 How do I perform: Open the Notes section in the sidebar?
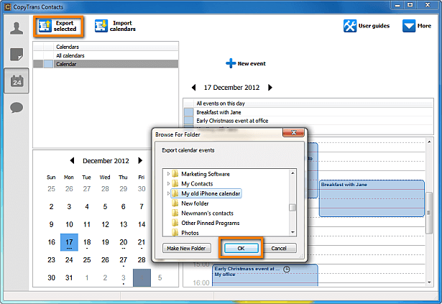pos(17,55)
